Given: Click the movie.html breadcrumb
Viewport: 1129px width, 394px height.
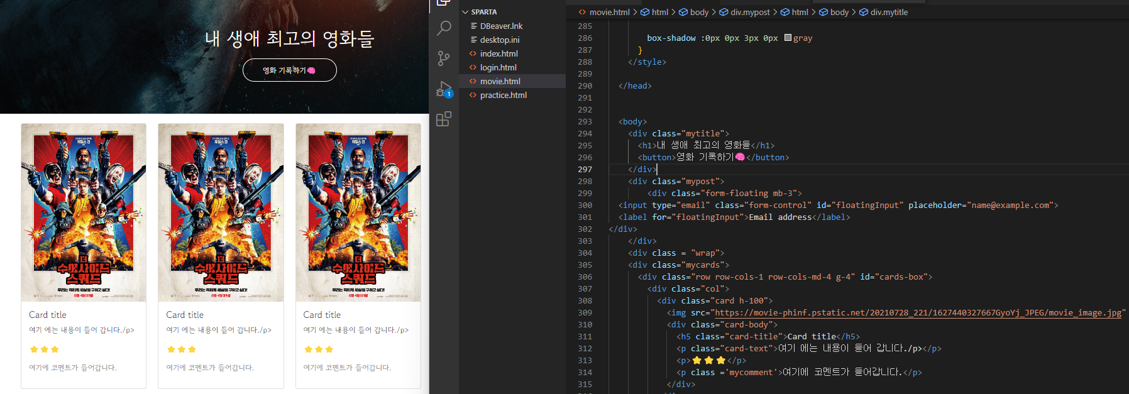Looking at the screenshot, I should point(609,12).
